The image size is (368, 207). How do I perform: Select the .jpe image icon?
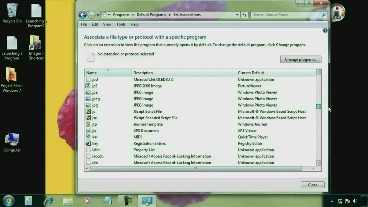[x=88, y=92]
